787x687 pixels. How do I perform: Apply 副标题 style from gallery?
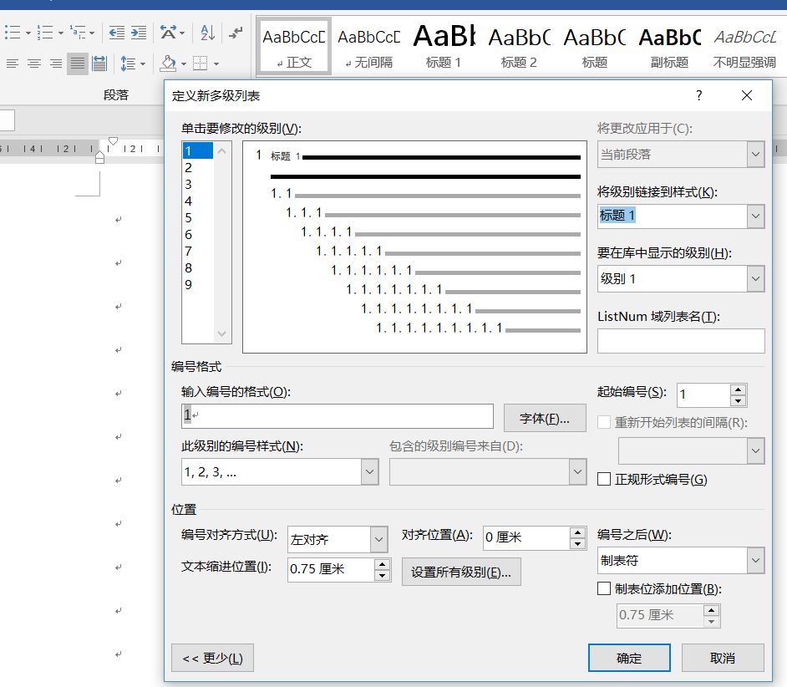point(669,47)
